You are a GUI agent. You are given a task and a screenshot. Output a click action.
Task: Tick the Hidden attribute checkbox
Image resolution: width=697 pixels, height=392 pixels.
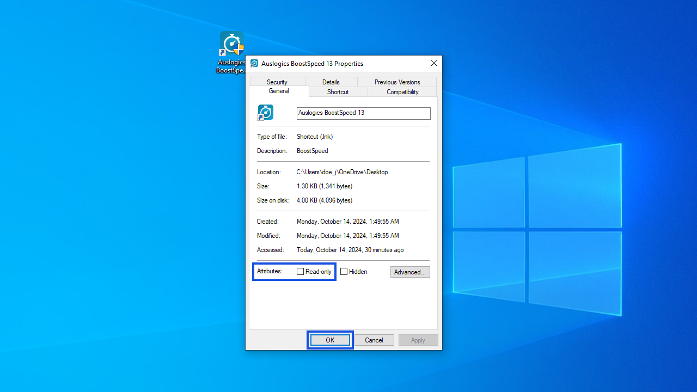pyautogui.click(x=344, y=272)
